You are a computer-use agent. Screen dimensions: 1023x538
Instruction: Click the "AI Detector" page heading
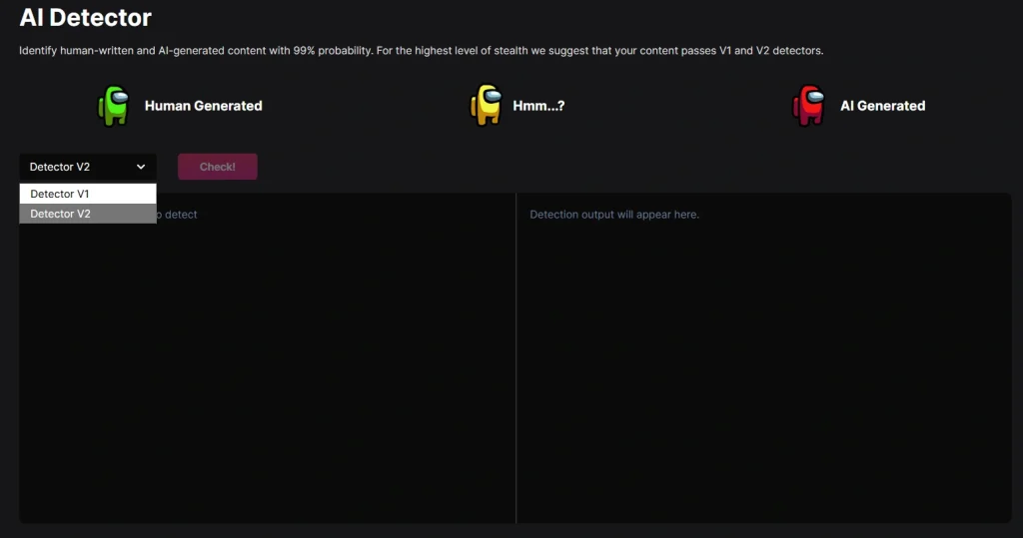coord(85,17)
